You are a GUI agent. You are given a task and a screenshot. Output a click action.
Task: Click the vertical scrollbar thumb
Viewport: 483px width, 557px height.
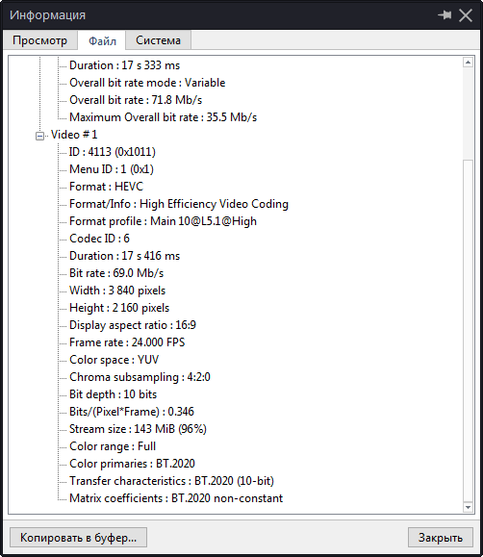(468, 330)
